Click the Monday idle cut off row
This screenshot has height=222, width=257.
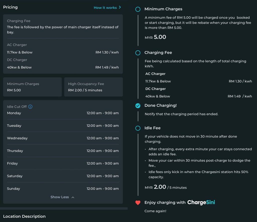point(63,113)
